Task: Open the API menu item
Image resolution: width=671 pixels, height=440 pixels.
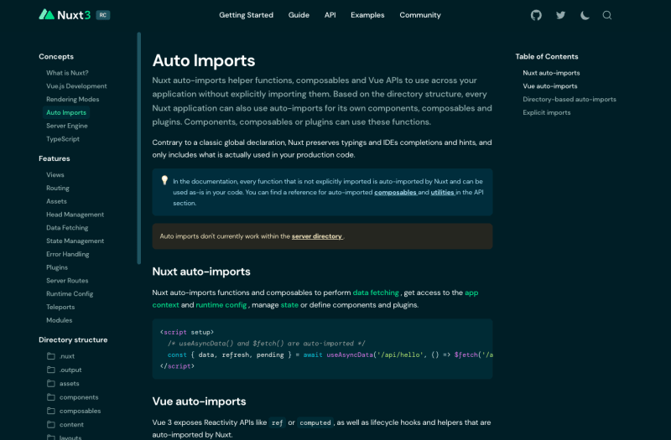Action: (330, 15)
